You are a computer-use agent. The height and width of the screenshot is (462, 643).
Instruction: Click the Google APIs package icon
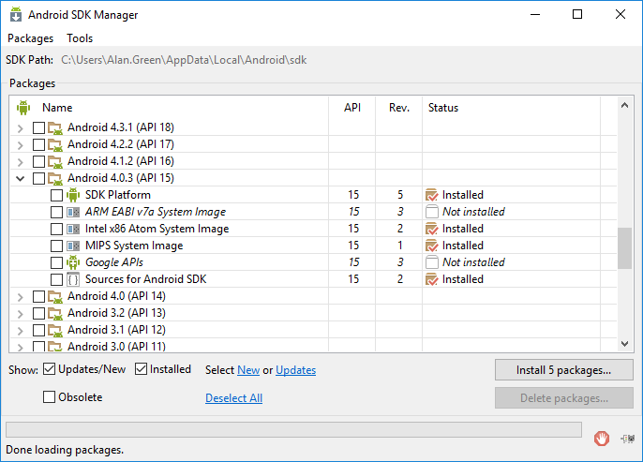click(x=73, y=262)
